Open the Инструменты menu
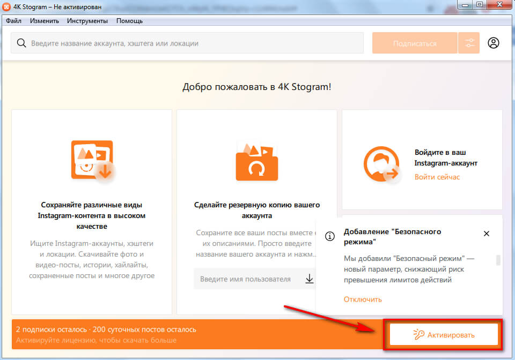Screen dimensions: 515x360 pos(87,21)
